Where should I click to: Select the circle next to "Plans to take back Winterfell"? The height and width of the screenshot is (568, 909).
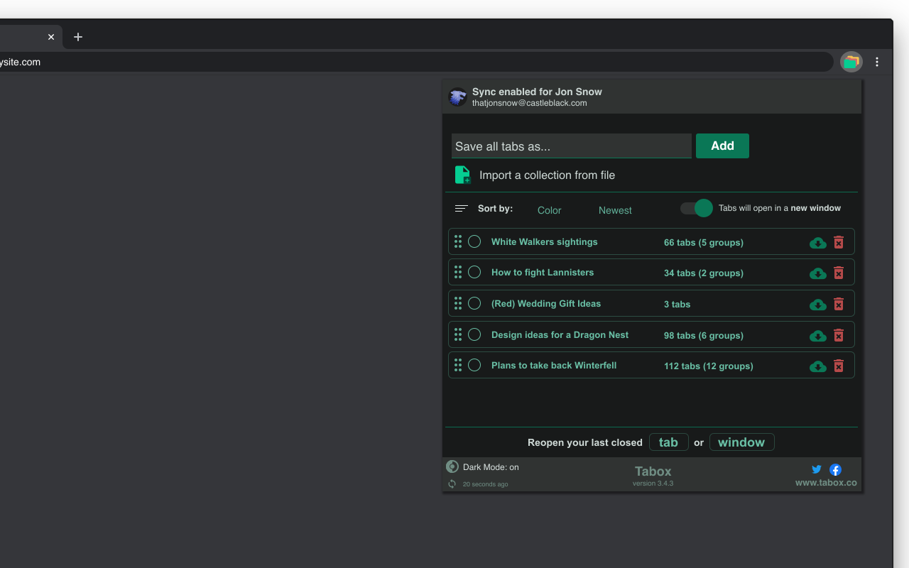[x=474, y=364]
